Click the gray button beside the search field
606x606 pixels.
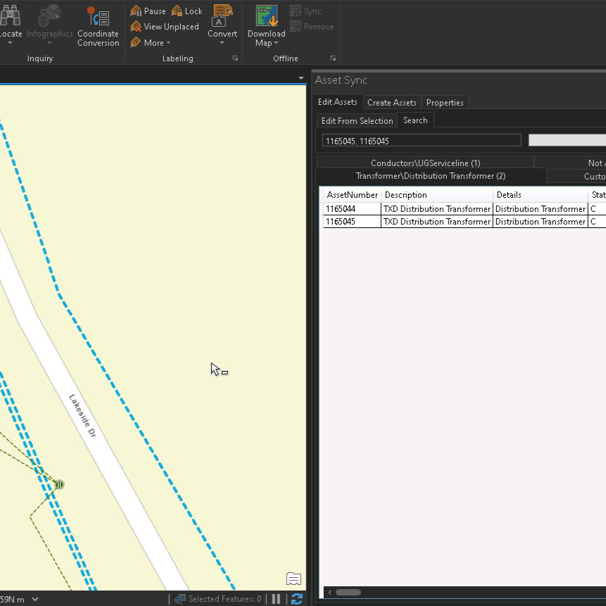567,140
